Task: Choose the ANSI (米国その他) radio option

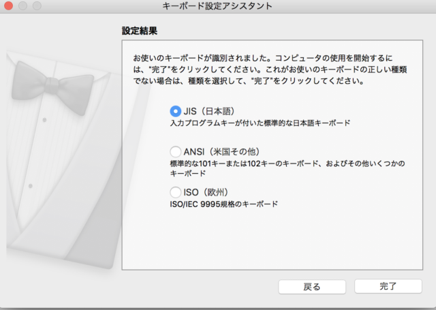Action: point(176,151)
